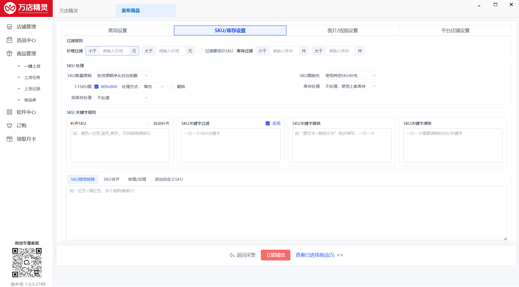
Task: Uncheck 应用 for SKU关键字过滤
Action: [x=268, y=123]
